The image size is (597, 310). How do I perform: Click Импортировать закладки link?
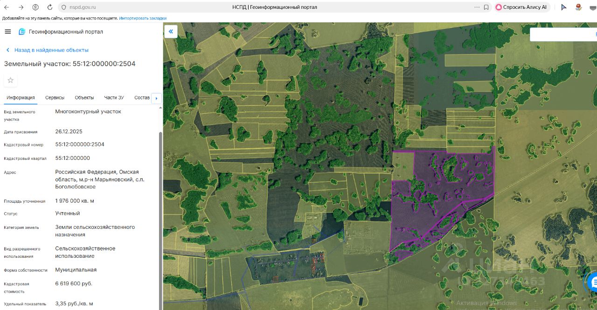[142, 18]
